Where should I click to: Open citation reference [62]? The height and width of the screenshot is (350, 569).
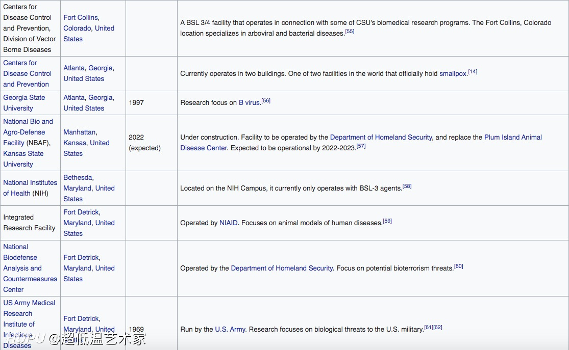pos(438,328)
